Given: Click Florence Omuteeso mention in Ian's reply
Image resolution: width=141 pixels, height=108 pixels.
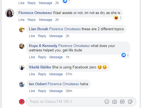Looking at the screenshot, I should coord(63,84).
